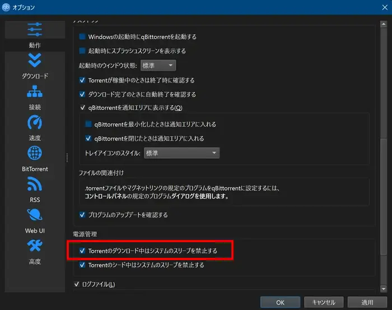Toggle qBittorrentを通知エリアに表示する checkbox
This screenshot has height=310, width=392.
[82, 108]
